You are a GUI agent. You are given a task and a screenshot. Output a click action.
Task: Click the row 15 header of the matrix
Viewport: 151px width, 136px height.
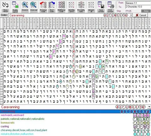(2, 102)
